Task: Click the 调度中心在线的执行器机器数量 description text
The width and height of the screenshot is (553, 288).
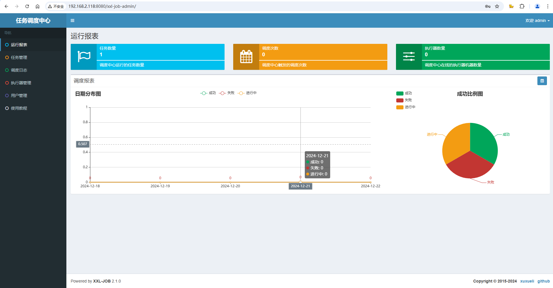Action: click(453, 65)
